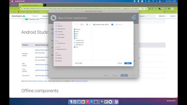Cancel the file chooser dialog
Viewport: 187px width, 105px height.
tap(120, 63)
